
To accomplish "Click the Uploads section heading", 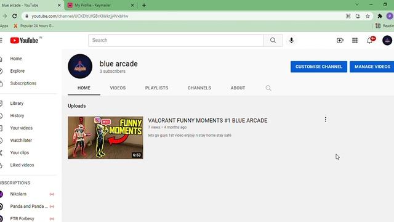I will click(x=76, y=106).
